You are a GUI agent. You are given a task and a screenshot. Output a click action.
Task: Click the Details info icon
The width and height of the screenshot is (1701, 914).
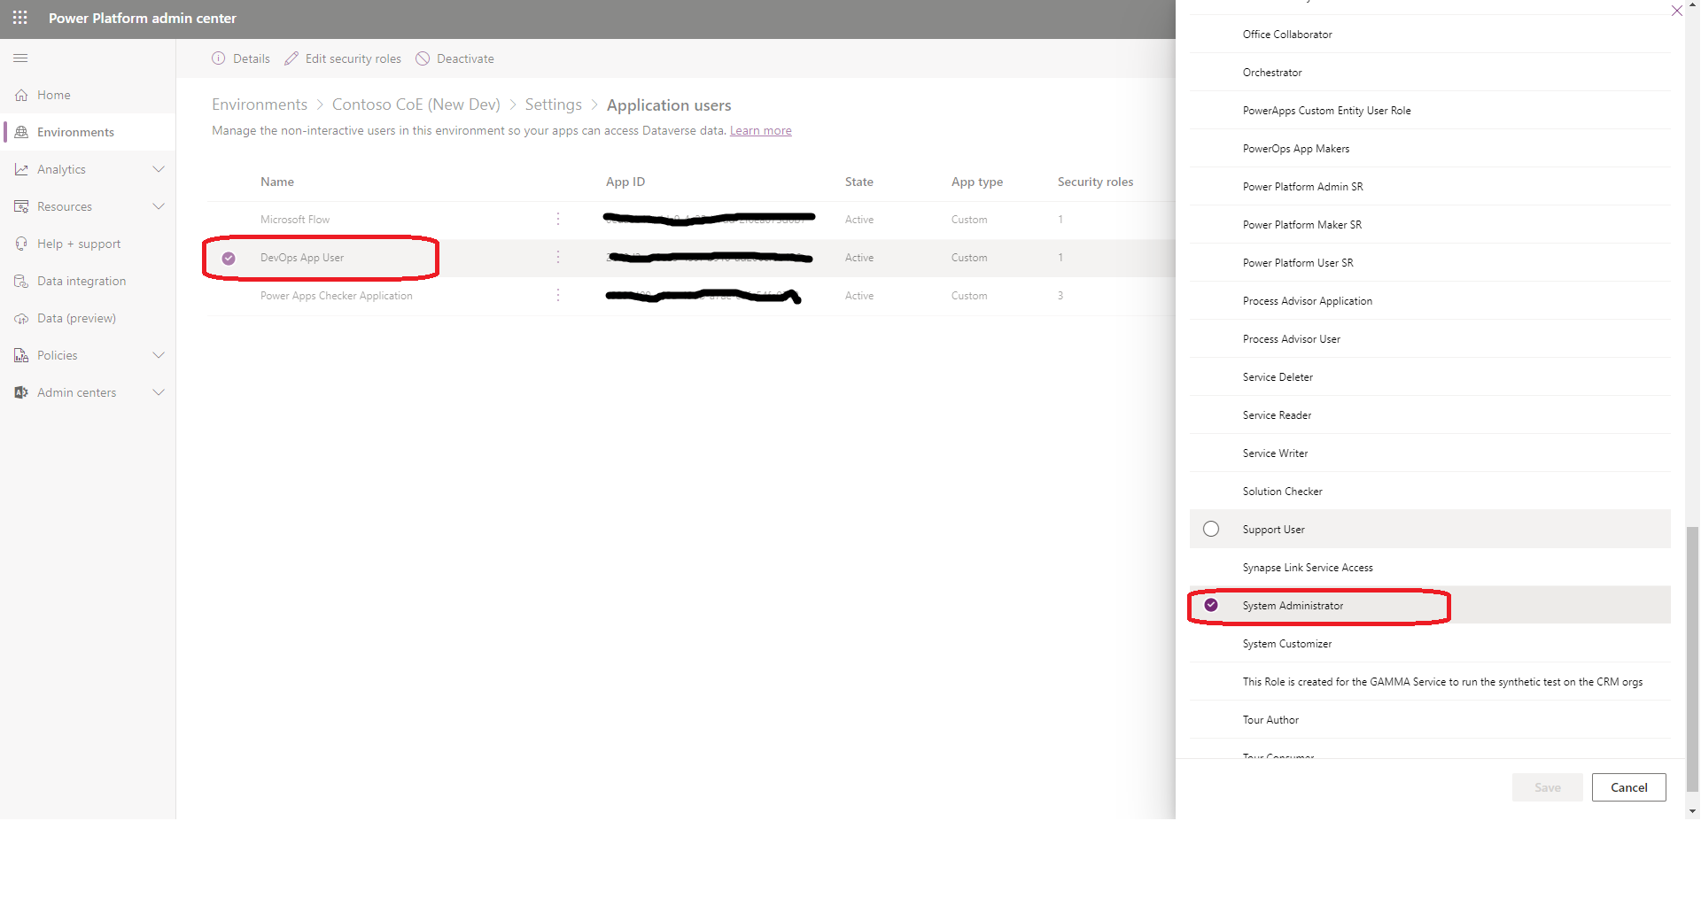pos(218,58)
